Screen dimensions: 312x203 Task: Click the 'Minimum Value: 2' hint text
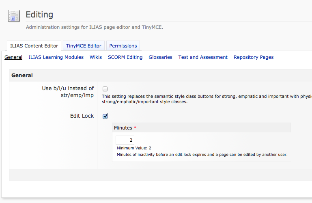click(134, 148)
